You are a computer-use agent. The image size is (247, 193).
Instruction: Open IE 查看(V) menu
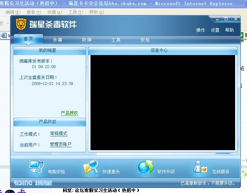[34, 12]
